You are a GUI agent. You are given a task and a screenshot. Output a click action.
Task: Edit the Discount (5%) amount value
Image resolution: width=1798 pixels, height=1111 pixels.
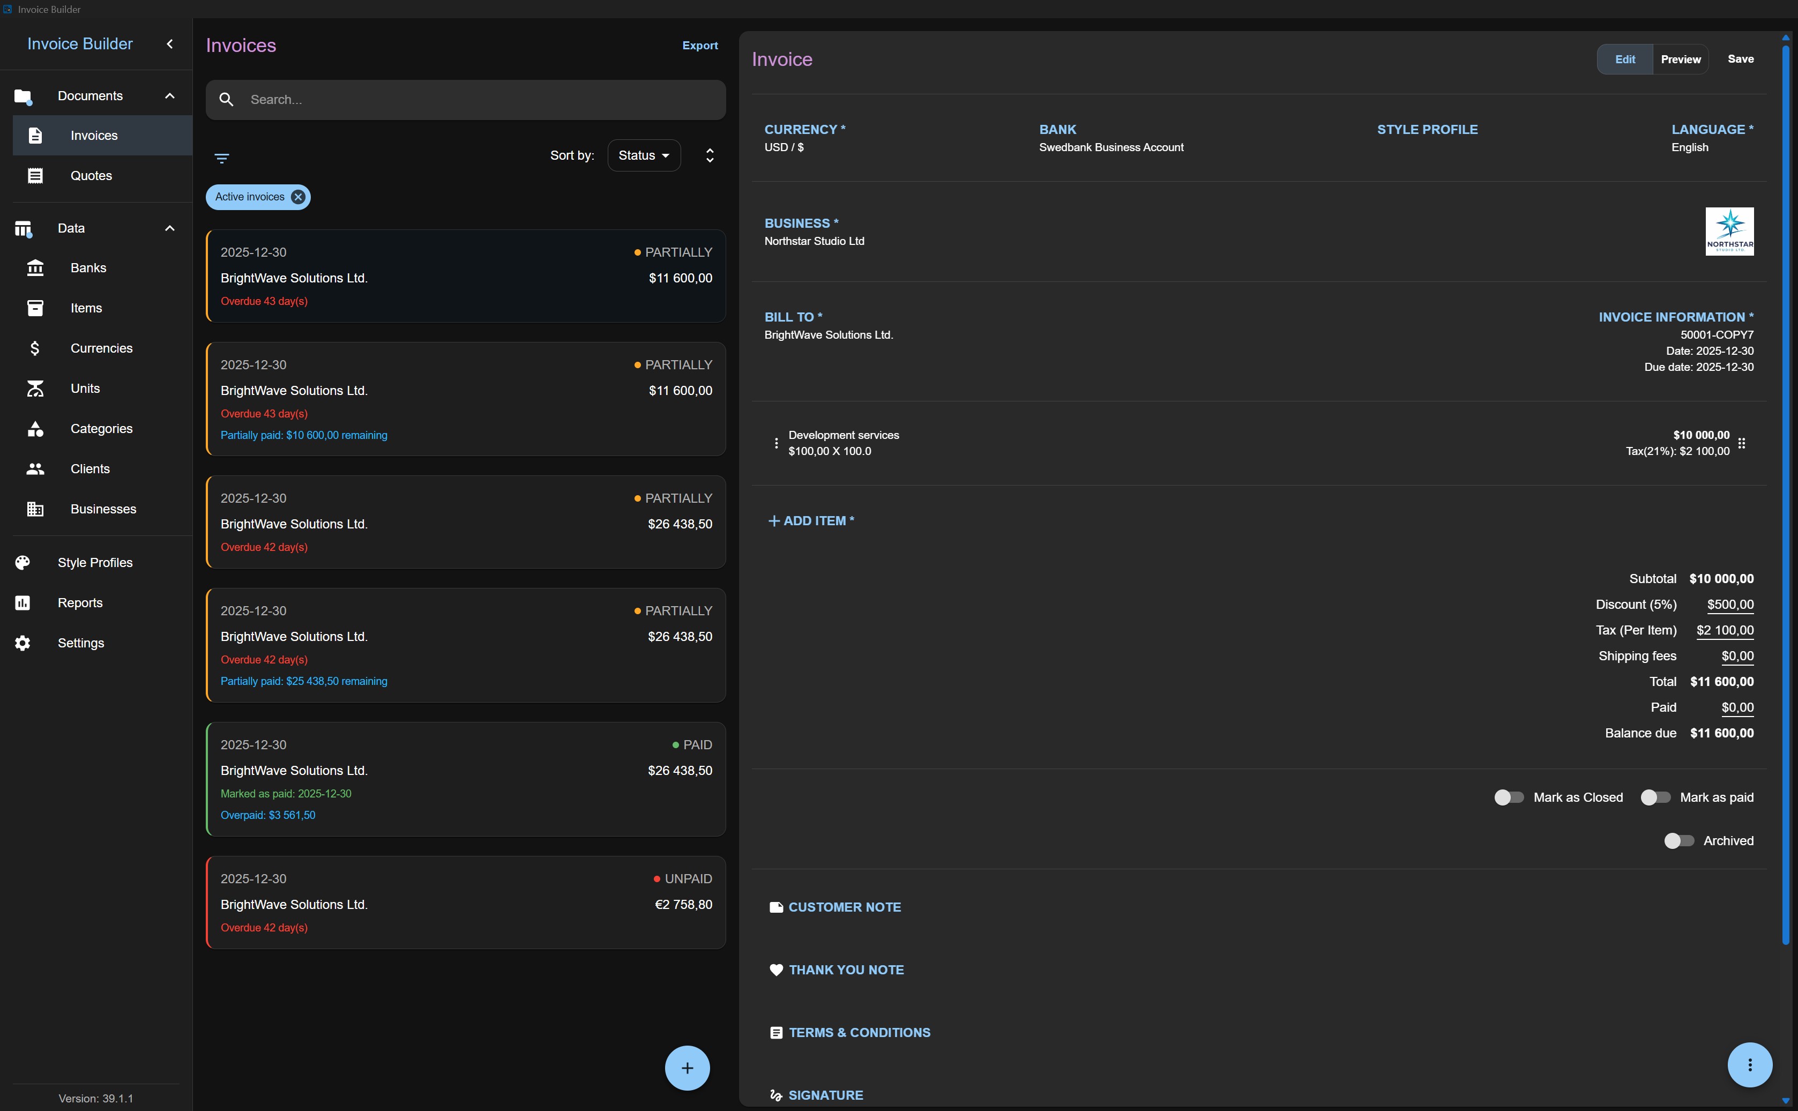click(x=1729, y=605)
